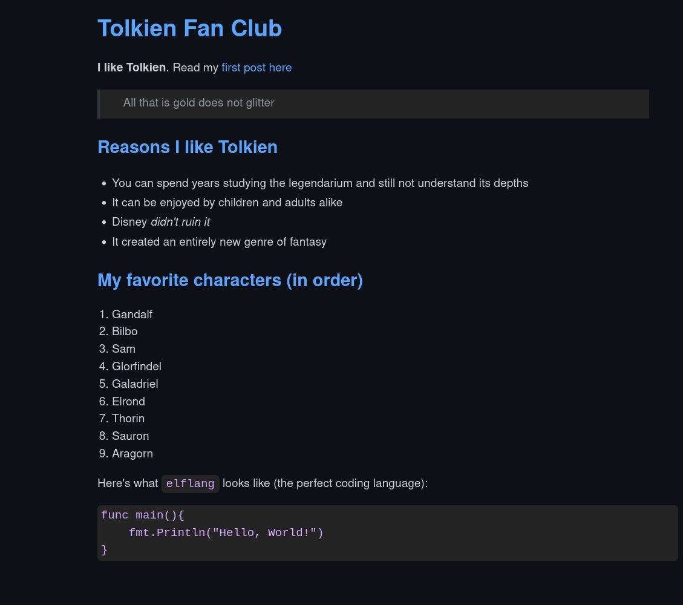Click the "func main(){" code line
Image resolution: width=683 pixels, height=605 pixels.
point(142,515)
